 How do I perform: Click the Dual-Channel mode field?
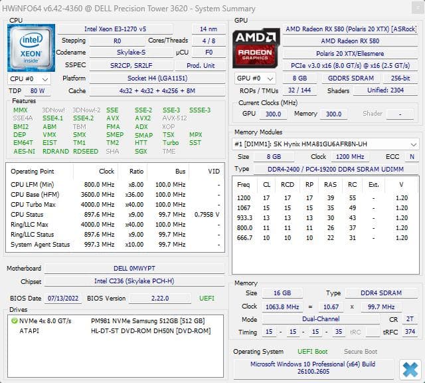click(x=321, y=319)
